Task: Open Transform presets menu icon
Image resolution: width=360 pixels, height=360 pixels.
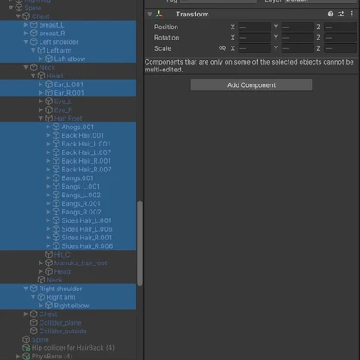Action: pyautogui.click(x=341, y=14)
